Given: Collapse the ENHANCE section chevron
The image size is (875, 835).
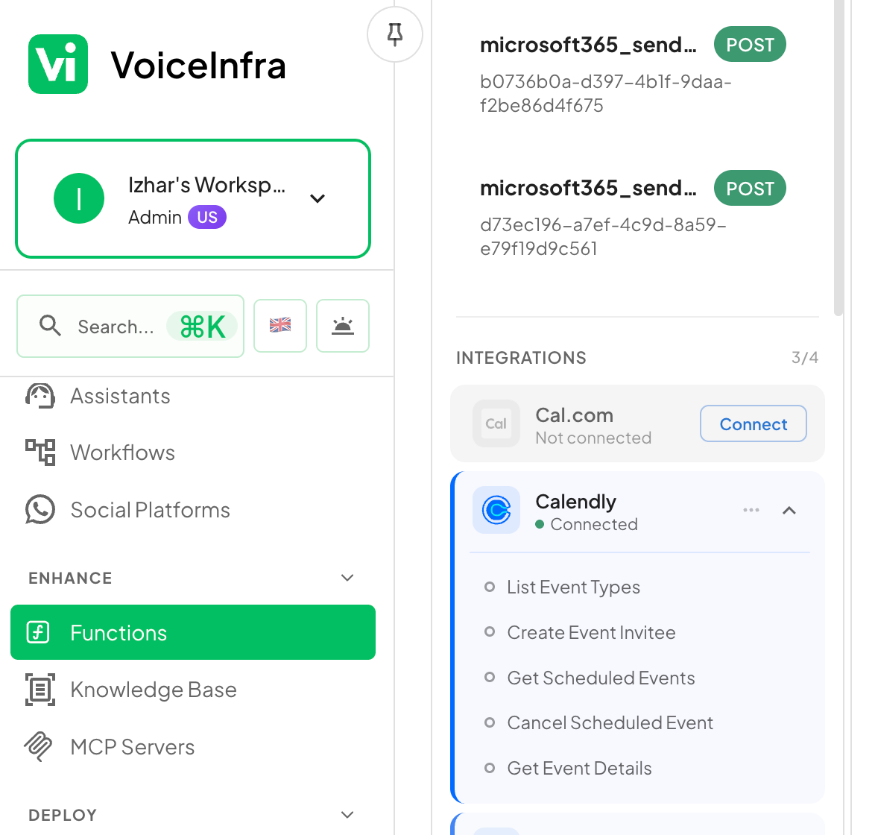Looking at the screenshot, I should coord(347,578).
